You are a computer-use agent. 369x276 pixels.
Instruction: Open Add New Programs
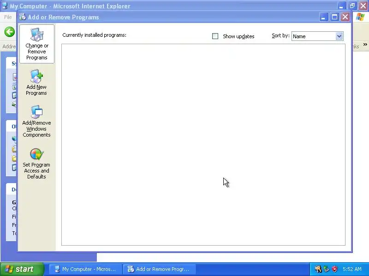(36, 83)
